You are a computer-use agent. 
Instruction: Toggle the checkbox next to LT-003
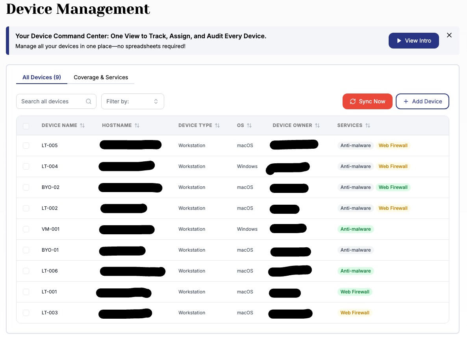pyautogui.click(x=26, y=313)
